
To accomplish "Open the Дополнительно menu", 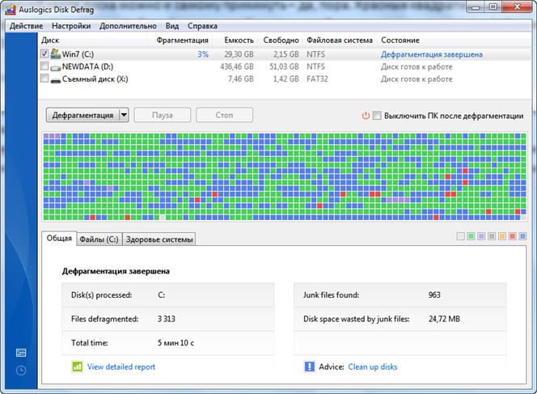I will coord(128,26).
